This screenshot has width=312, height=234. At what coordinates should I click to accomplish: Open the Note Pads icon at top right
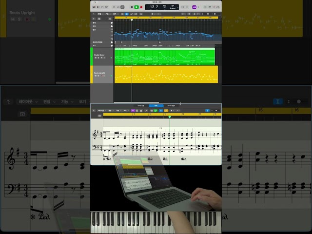click(210, 7)
